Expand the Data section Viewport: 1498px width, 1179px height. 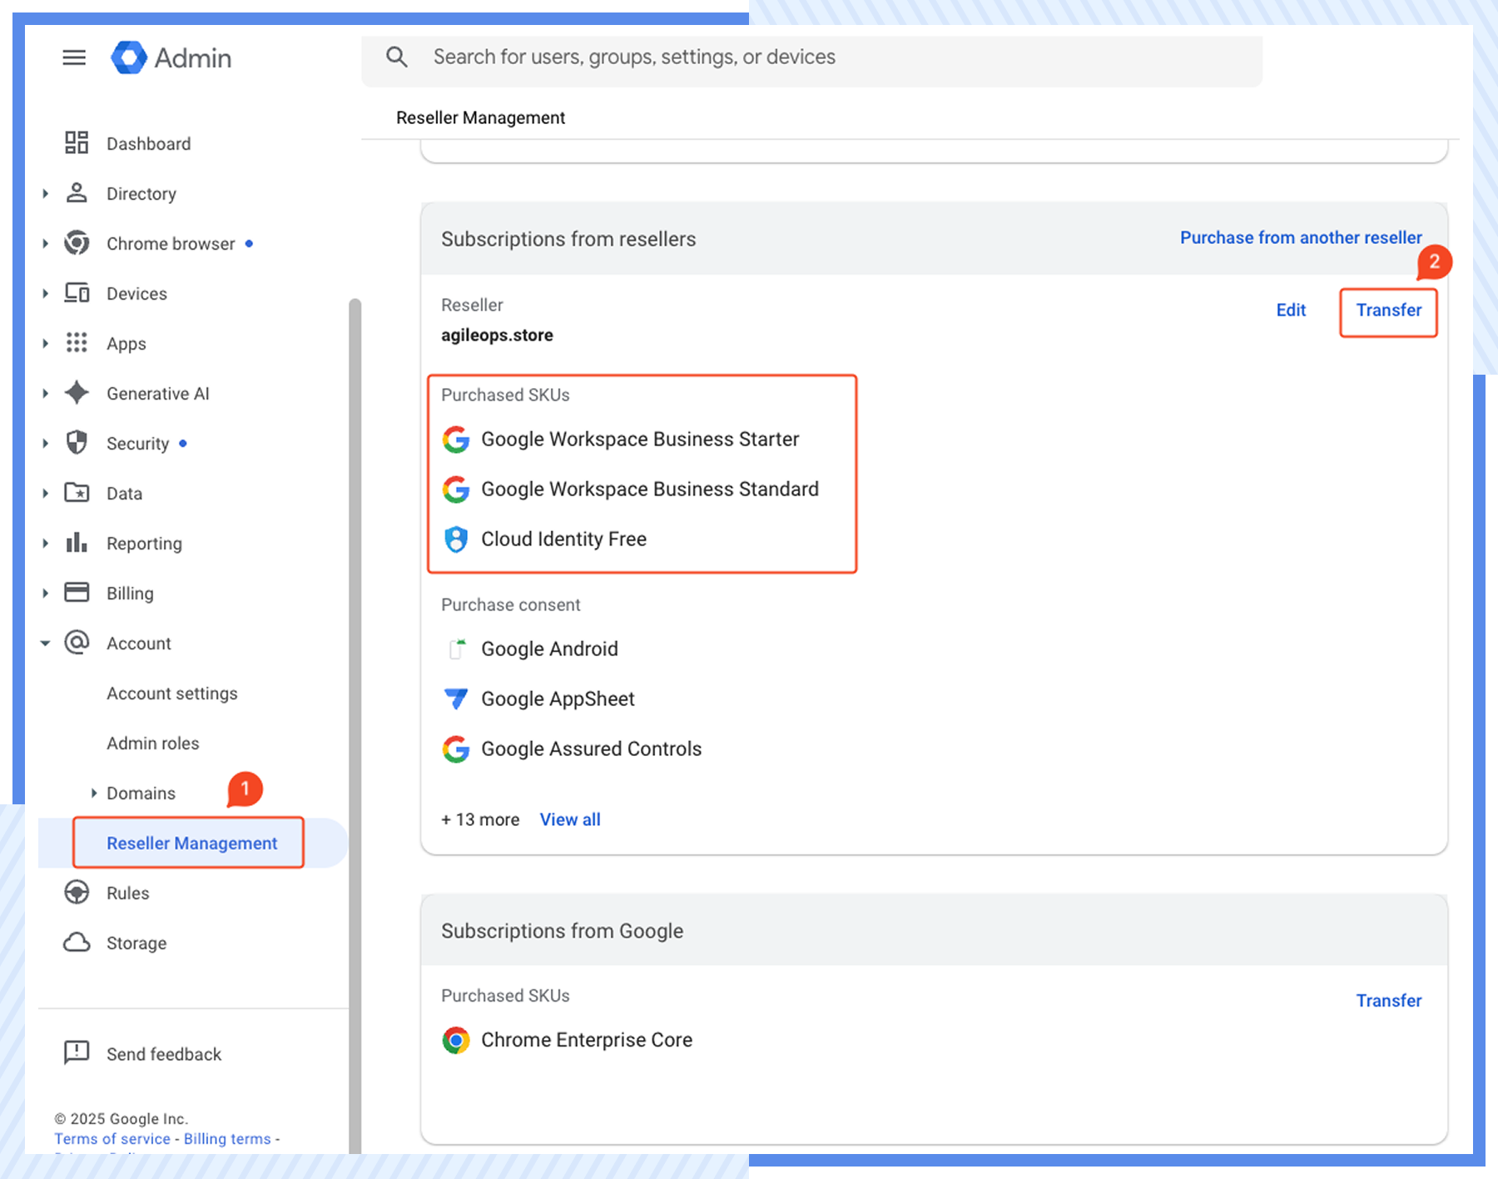(x=46, y=493)
